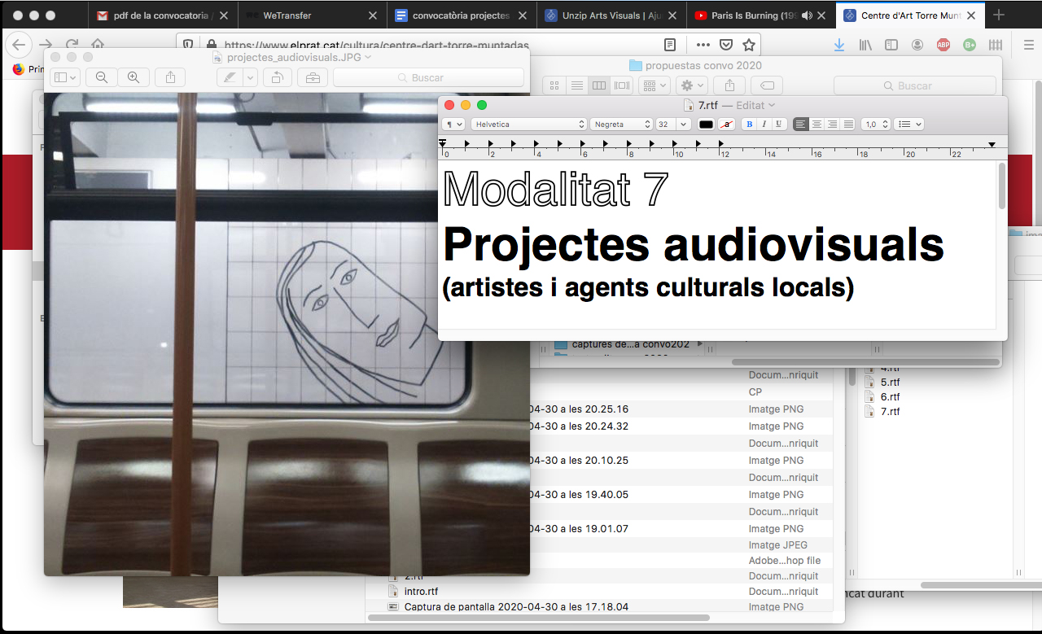Switch Finder to icon view
Image resolution: width=1042 pixels, height=634 pixels.
point(554,85)
